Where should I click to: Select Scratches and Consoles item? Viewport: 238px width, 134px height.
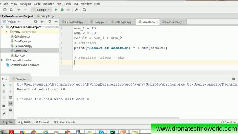point(24,65)
